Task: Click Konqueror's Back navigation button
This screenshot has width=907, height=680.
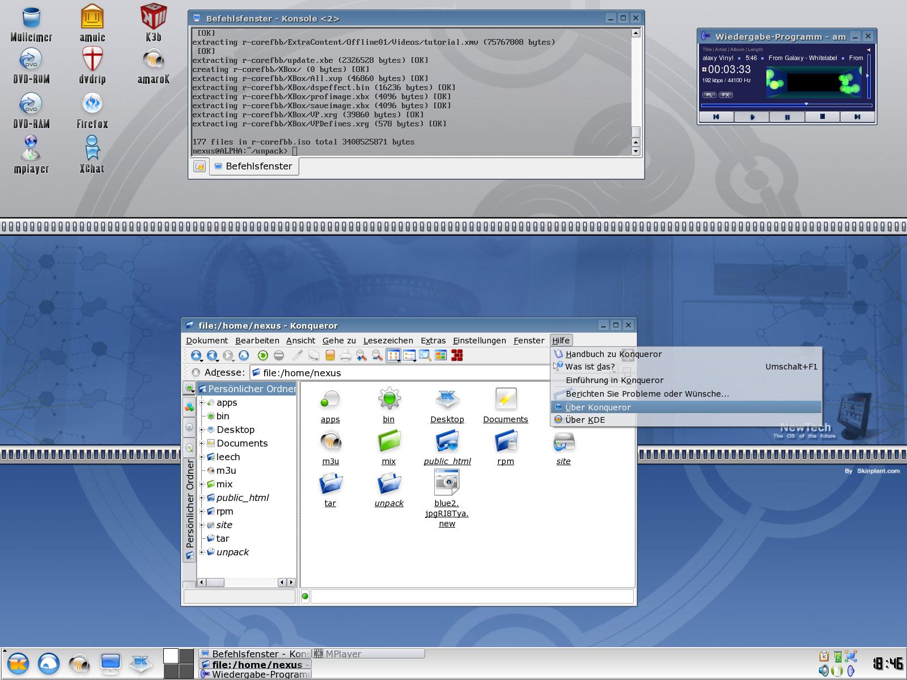Action: click(x=212, y=355)
